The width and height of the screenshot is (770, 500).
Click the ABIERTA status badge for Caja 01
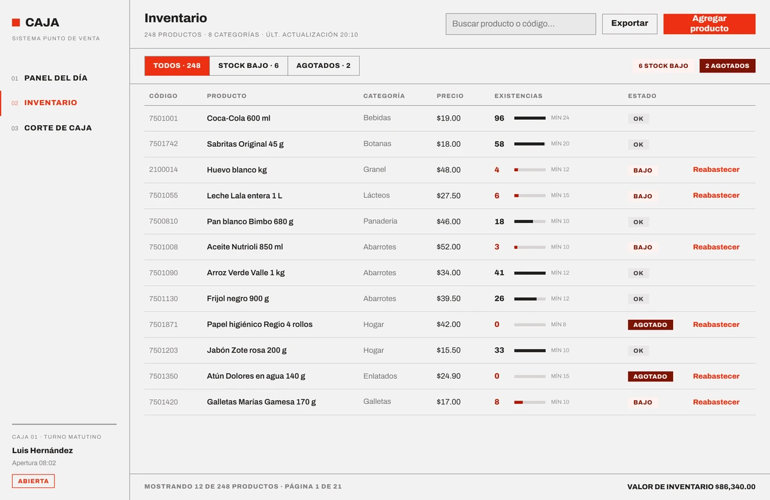pos(33,481)
